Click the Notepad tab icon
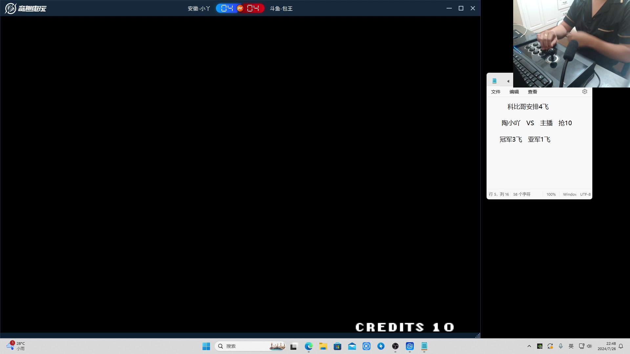Viewport: 630px width, 354px height. 494,81
